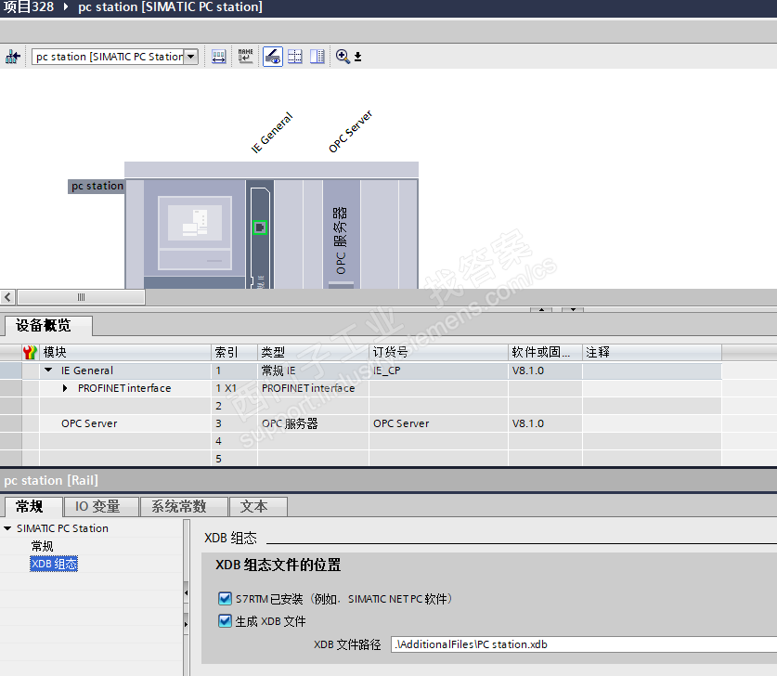Select the XDB 组态 tree item
777x676 pixels.
(54, 564)
